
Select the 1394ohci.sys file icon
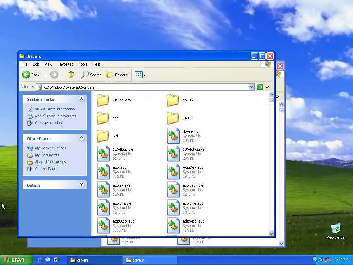(173, 154)
